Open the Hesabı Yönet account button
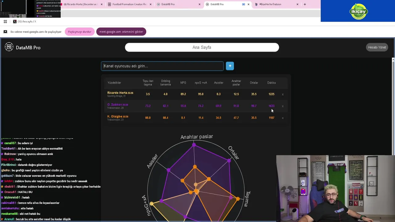Image resolution: width=395 pixels, height=222 pixels. (377, 47)
